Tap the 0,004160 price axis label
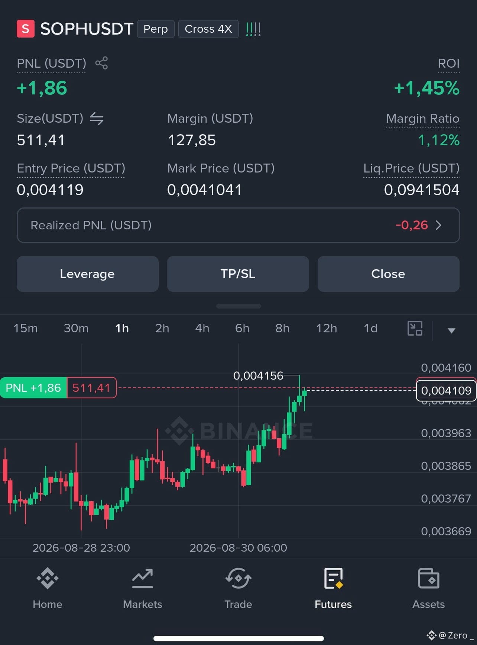The image size is (477, 645). [446, 368]
